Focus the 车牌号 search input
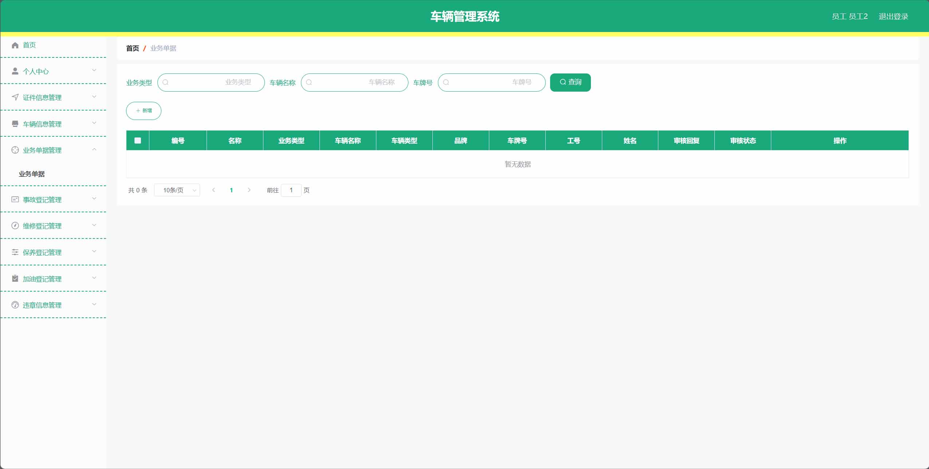Image resolution: width=929 pixels, height=469 pixels. tap(491, 82)
